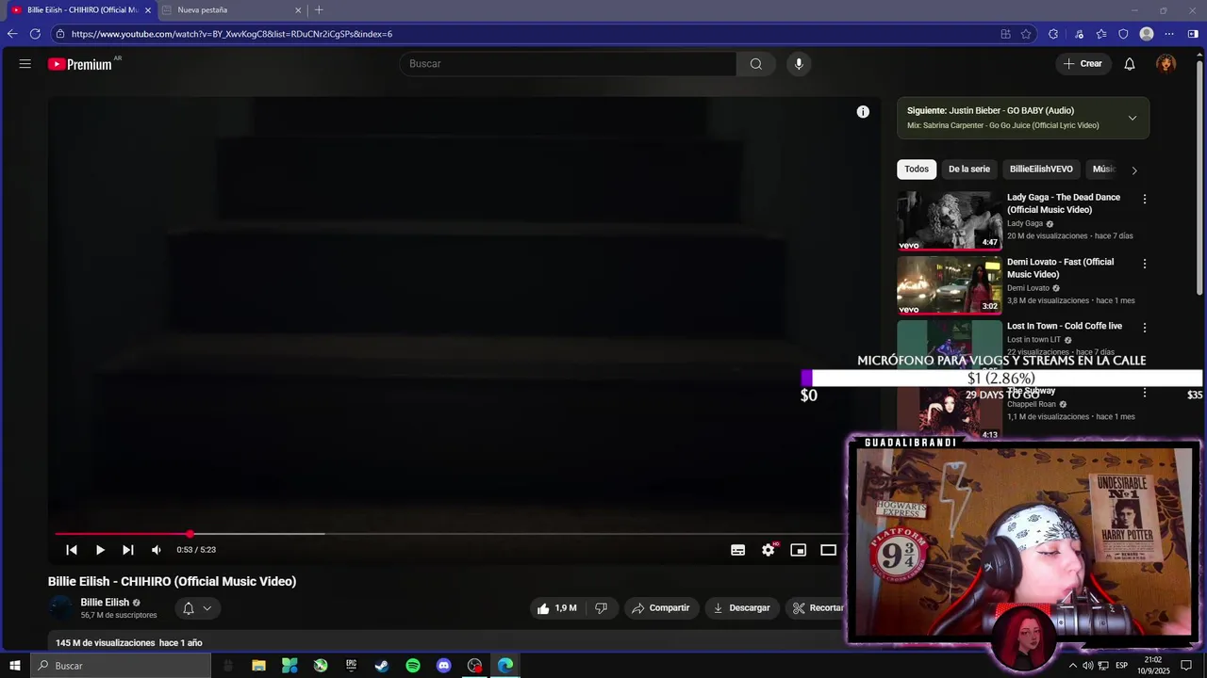Play the CHIHIRO video
1207x678 pixels.
(x=100, y=550)
